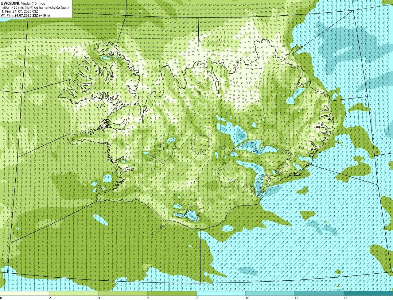393x300 pixels.
Task: Click the legend scale label '2'
Action: point(50,298)
